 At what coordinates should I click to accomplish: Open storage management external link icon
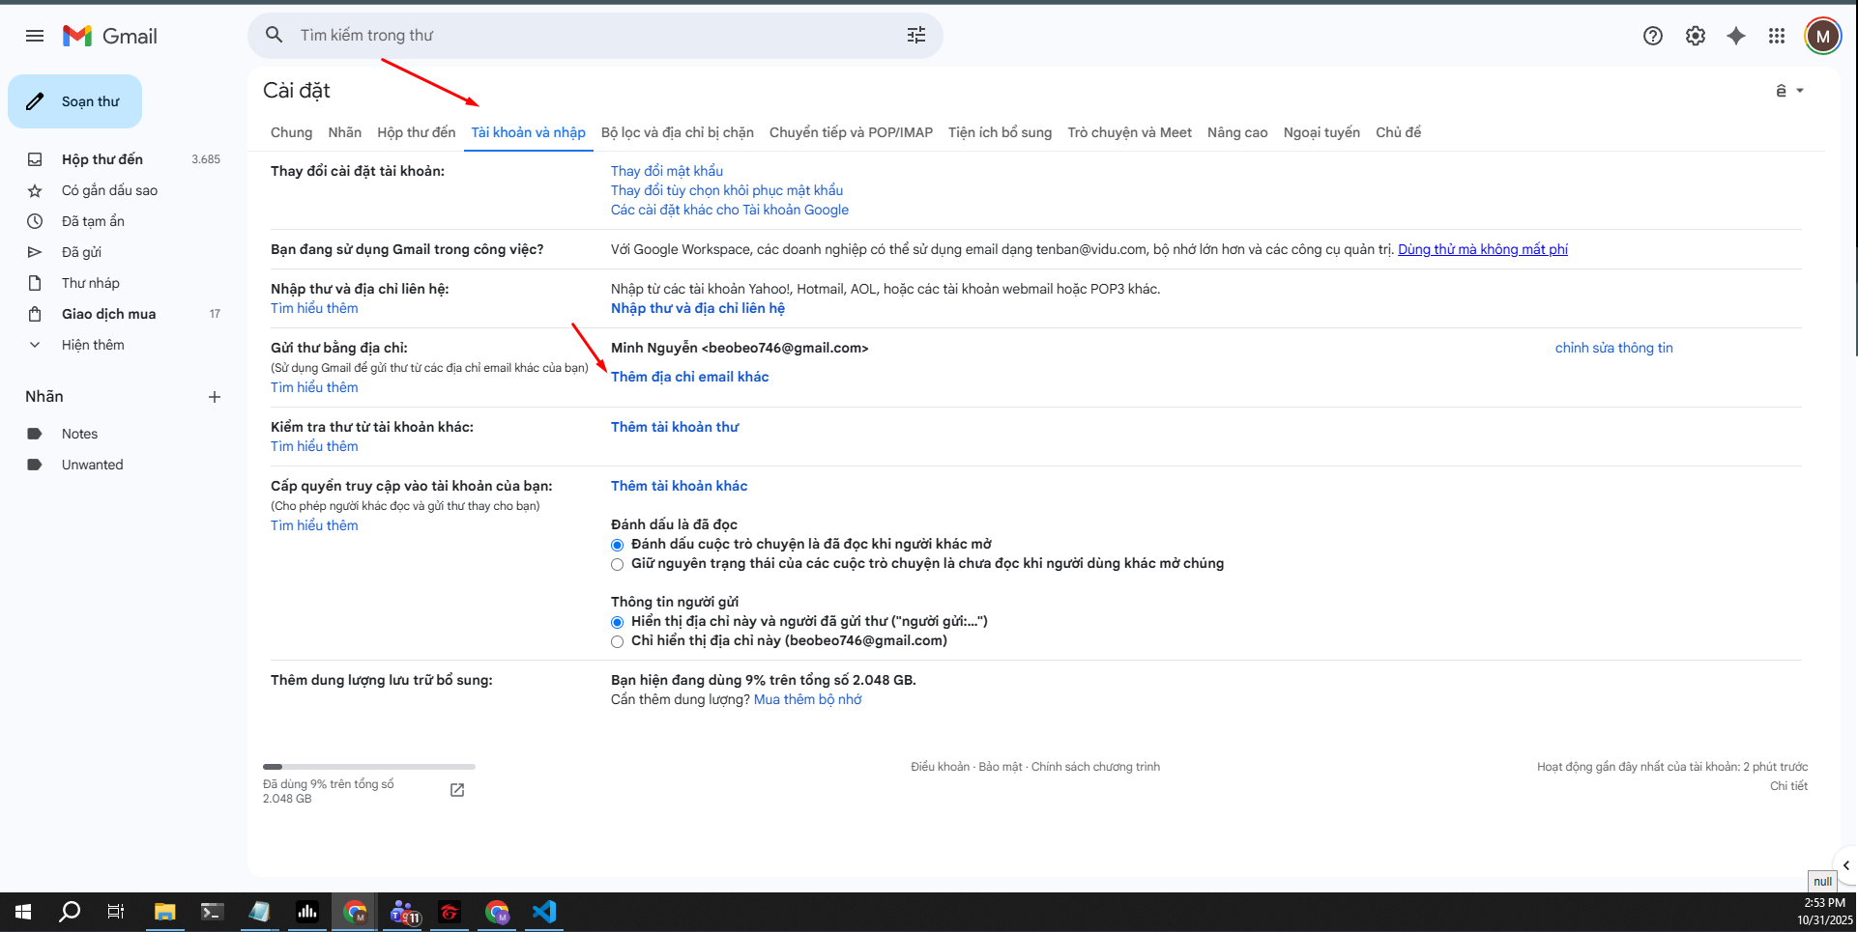pos(457,790)
